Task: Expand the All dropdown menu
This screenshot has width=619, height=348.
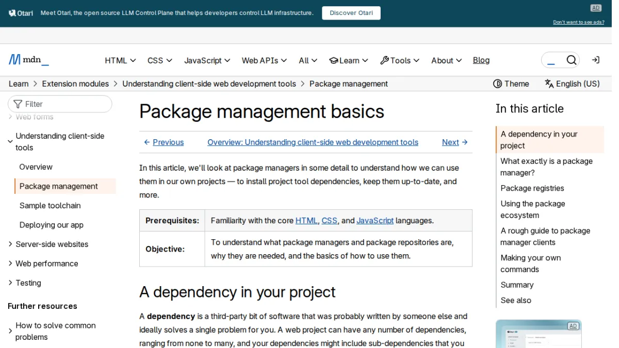Action: [x=308, y=60]
